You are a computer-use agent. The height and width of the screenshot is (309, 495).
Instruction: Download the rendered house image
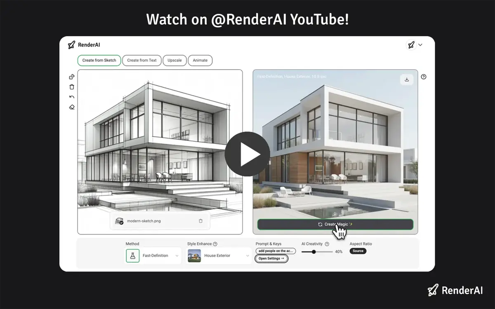(406, 80)
